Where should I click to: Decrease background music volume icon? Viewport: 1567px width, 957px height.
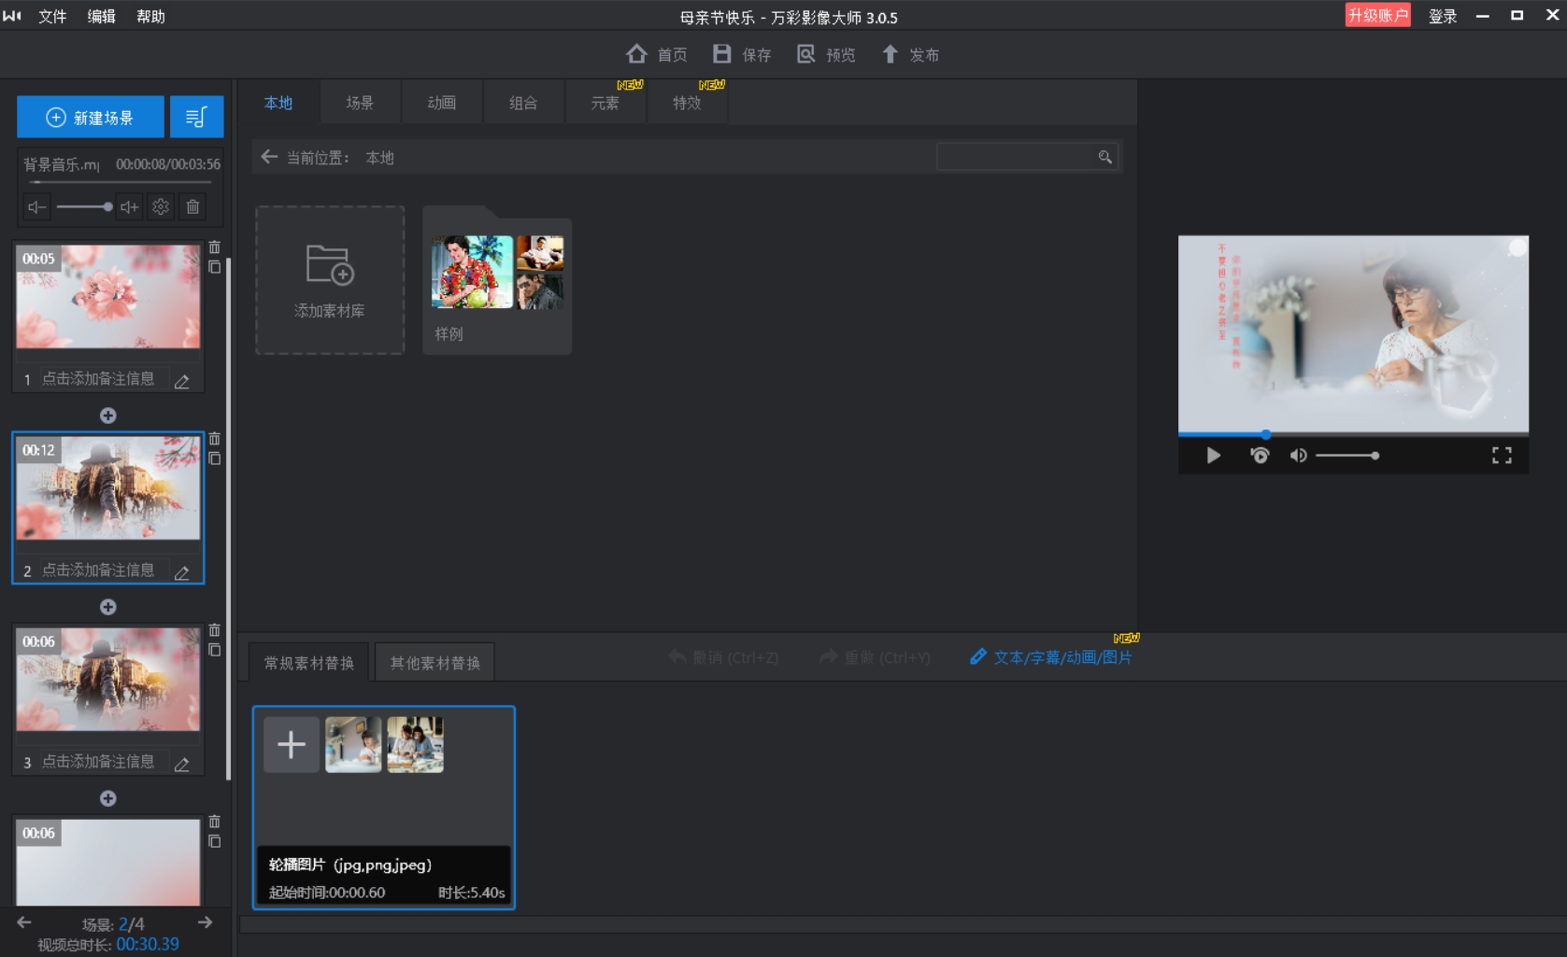coord(36,207)
